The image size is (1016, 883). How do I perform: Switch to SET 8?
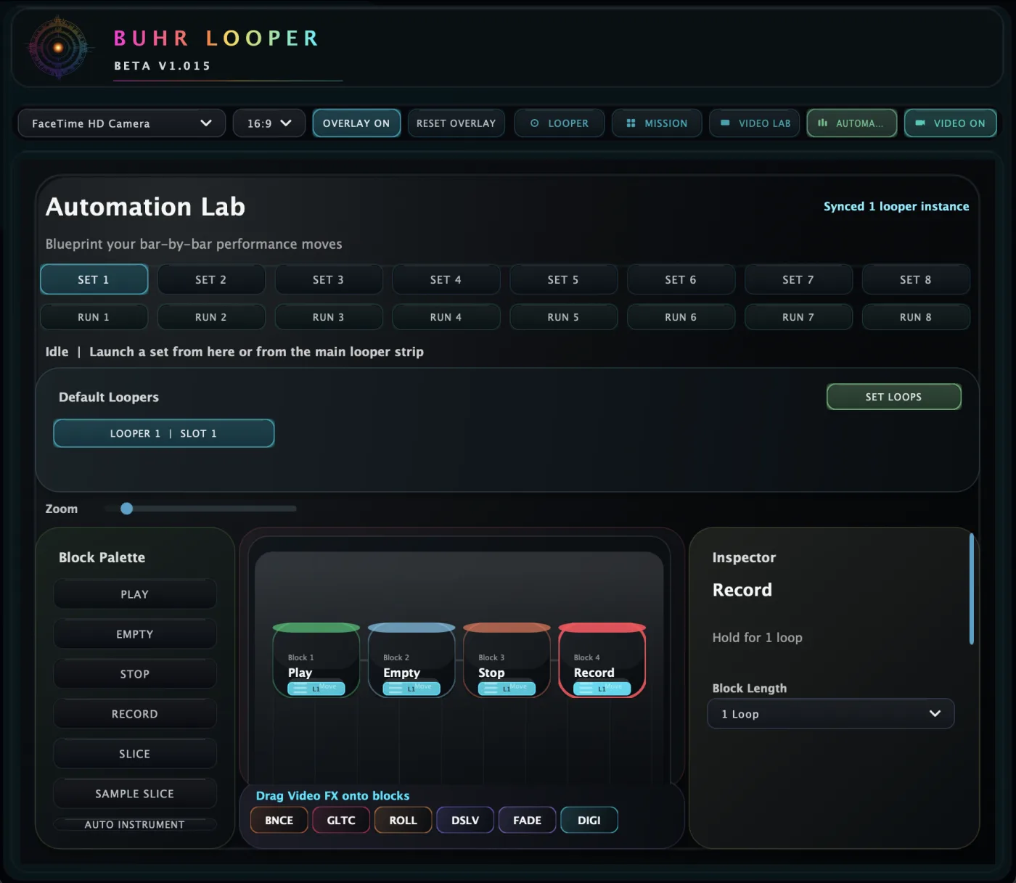click(916, 279)
